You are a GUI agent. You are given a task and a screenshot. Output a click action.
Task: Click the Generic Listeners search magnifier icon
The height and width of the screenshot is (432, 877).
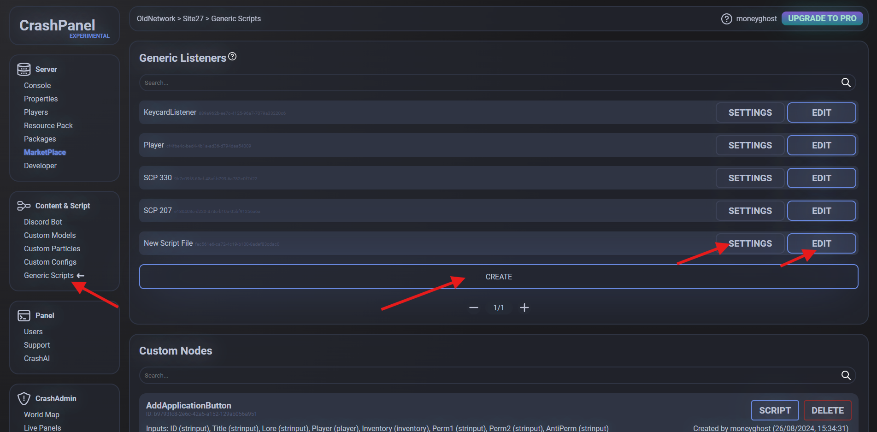[x=846, y=83]
